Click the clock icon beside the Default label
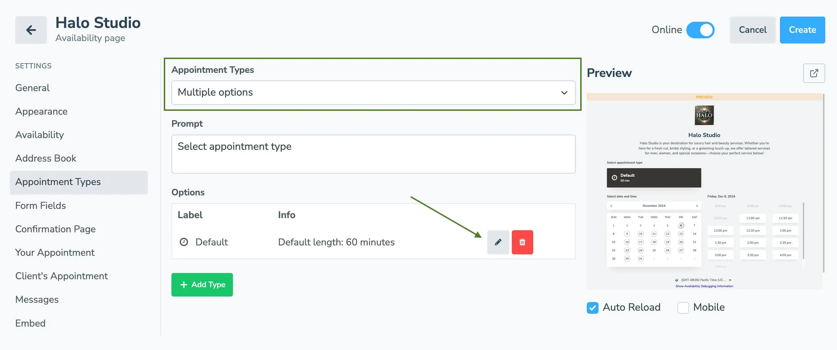This screenshot has width=837, height=350. [x=184, y=242]
